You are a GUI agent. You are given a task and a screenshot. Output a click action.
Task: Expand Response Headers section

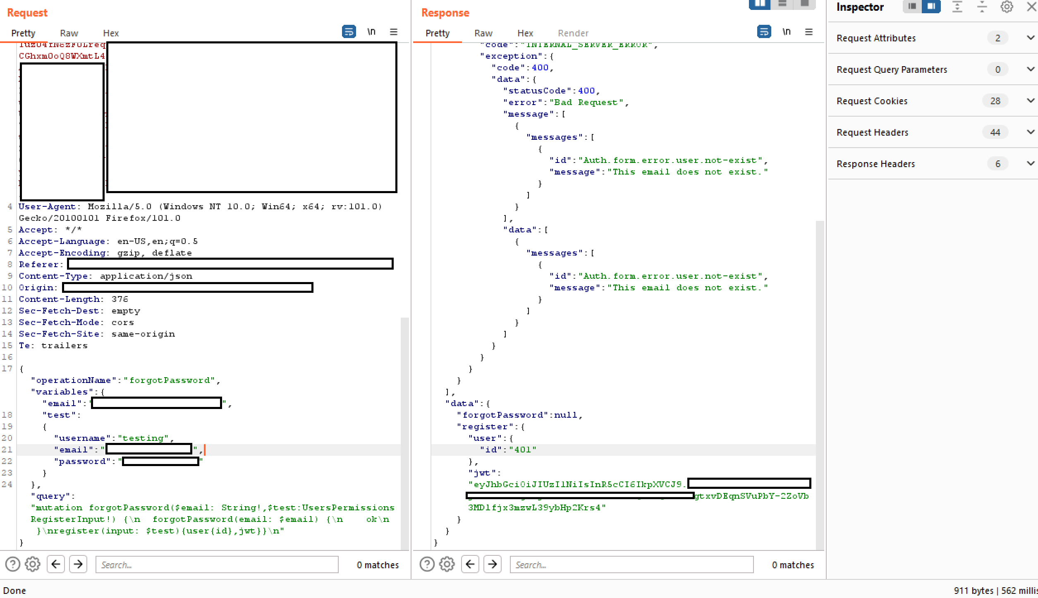[1030, 163]
